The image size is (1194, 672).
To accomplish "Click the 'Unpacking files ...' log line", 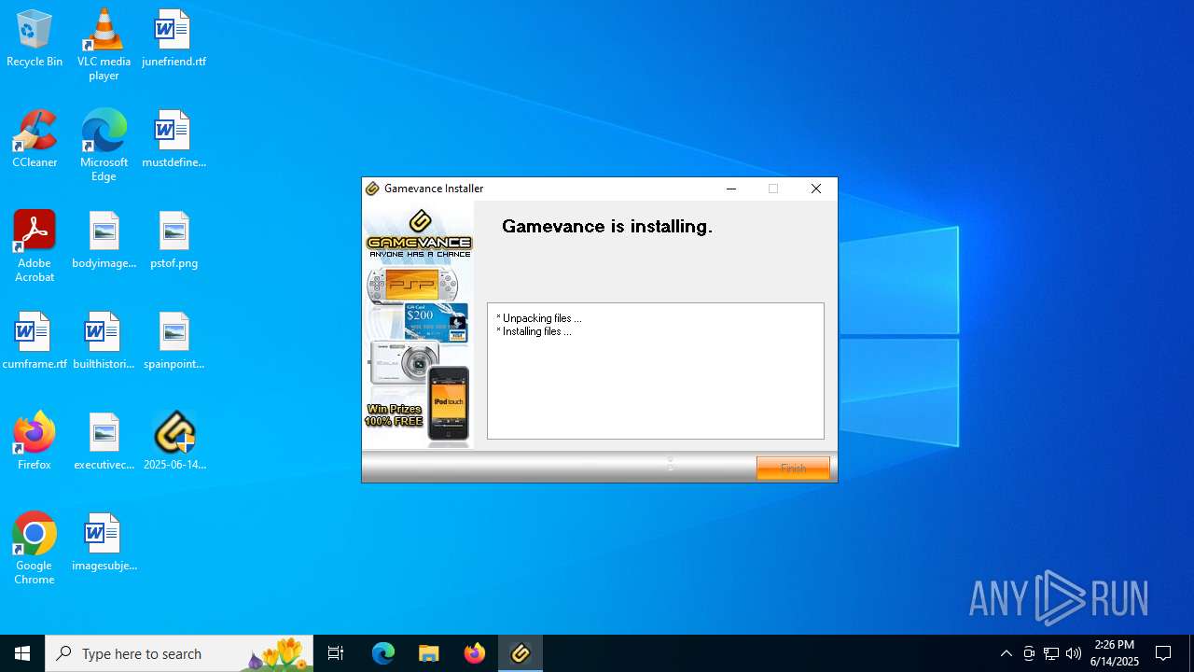I will click(x=538, y=318).
